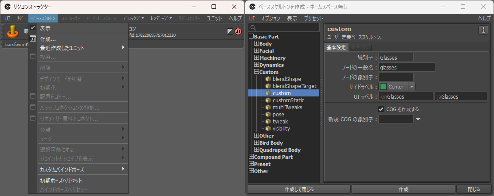Screen dimensions: 494x196
Task: Expand the Compound Part tree node
Action: pos(251,157)
